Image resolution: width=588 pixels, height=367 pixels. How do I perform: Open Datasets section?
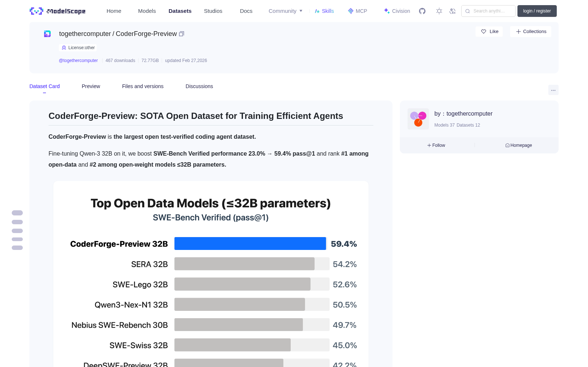180,11
